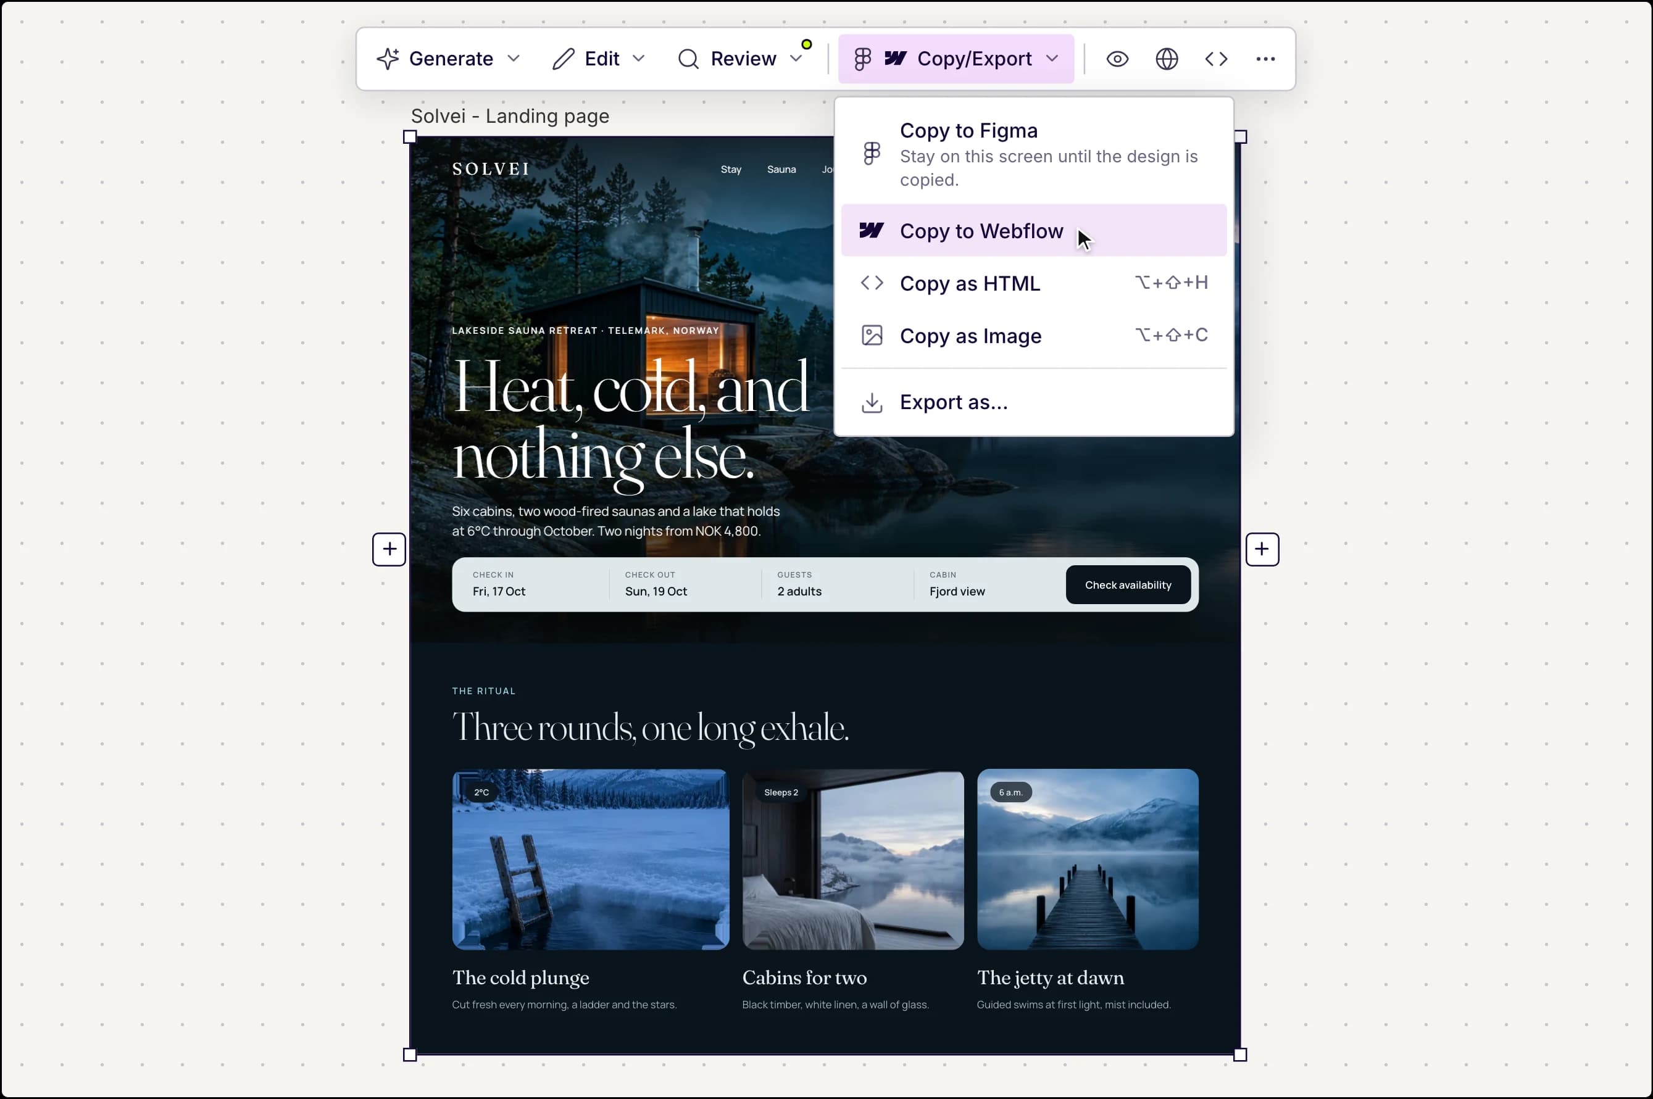Open the Sauna nav link
Image resolution: width=1653 pixels, height=1099 pixels.
tap(781, 170)
